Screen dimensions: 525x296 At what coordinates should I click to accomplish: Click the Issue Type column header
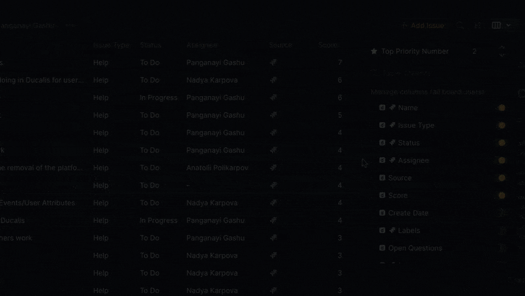coord(111,45)
